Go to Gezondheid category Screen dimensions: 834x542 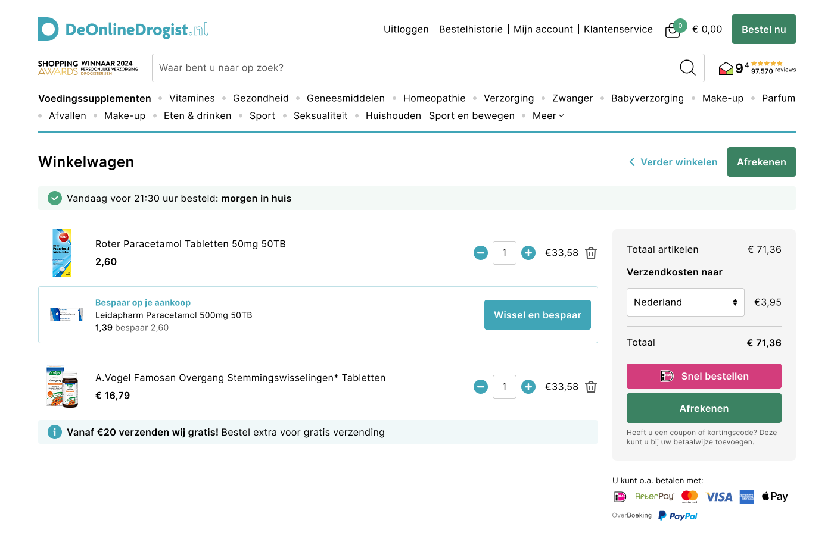tap(261, 98)
